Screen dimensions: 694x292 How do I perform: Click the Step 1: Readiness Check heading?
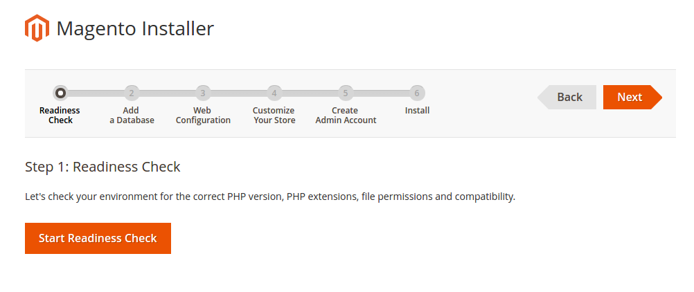103,167
